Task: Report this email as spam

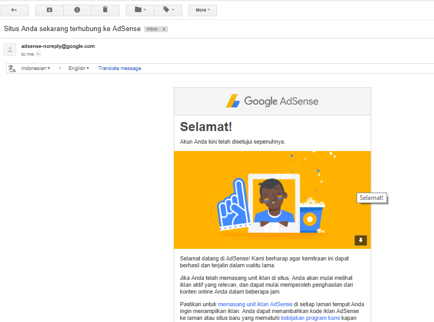Action: (x=77, y=10)
